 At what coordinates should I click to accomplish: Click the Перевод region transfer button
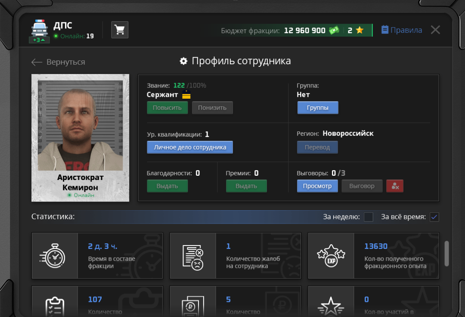tap(317, 147)
